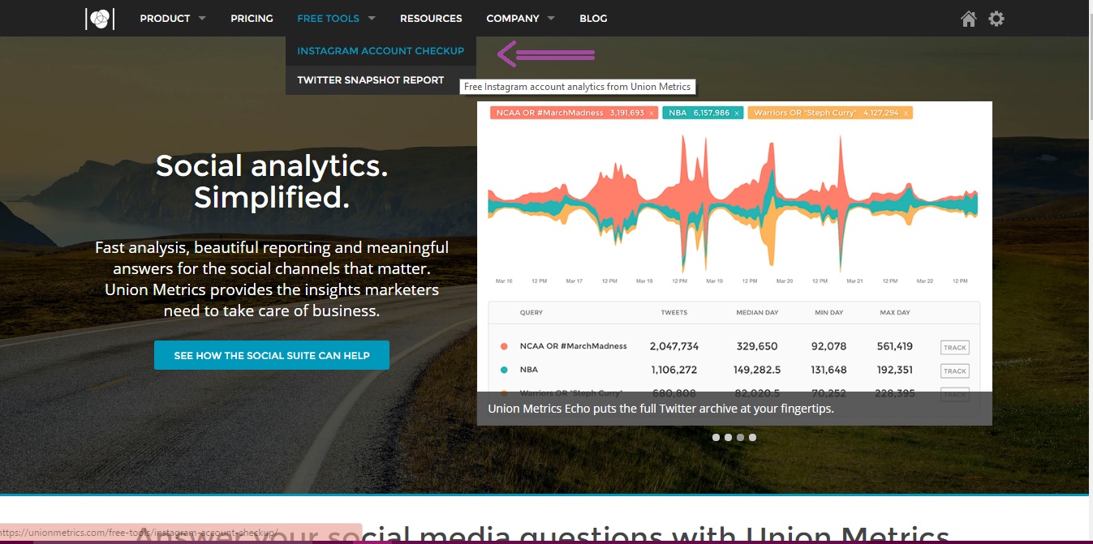1093x544 pixels.
Task: Click the 131,648 min day value
Action: 828,370
